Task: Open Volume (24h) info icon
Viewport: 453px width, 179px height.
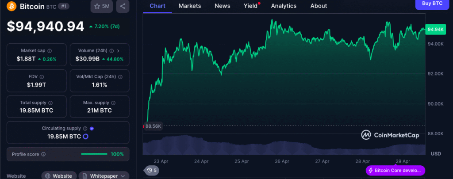Action: point(111,51)
